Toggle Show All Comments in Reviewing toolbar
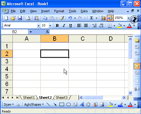 [x=137, y=66]
